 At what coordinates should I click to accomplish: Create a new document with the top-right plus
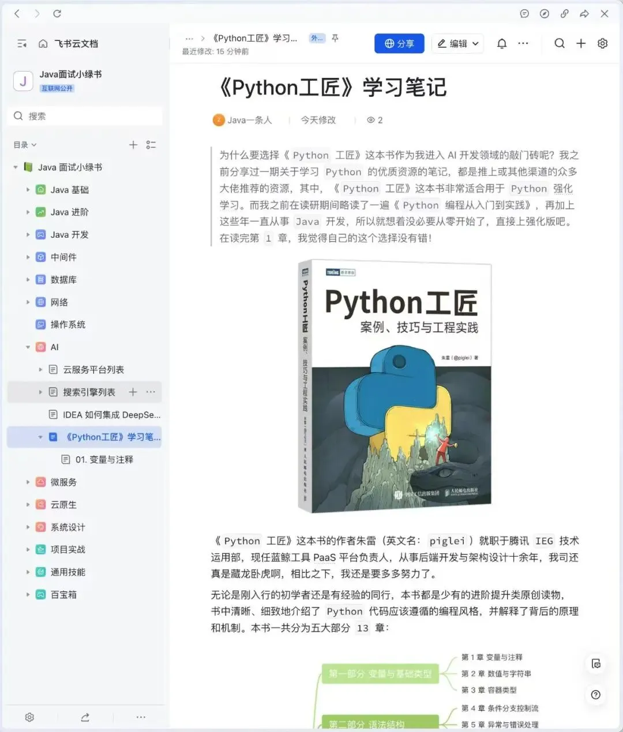pyautogui.click(x=581, y=43)
